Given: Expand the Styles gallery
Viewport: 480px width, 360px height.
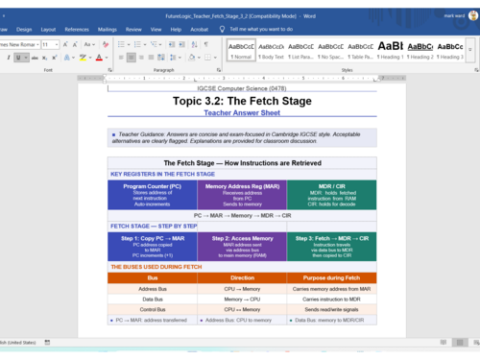Looking at the screenshot, I should point(470,50).
